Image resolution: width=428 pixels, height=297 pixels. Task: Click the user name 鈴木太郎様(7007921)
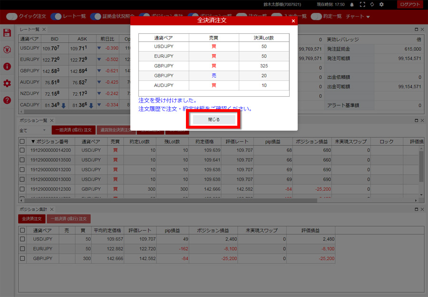pyautogui.click(x=282, y=5)
